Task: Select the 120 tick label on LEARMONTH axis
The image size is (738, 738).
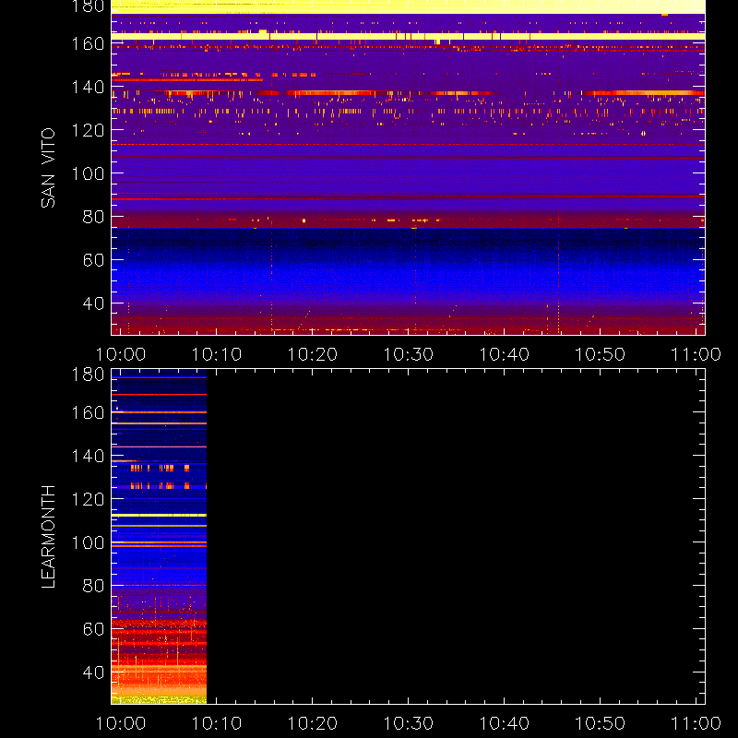Action: pyautogui.click(x=88, y=499)
